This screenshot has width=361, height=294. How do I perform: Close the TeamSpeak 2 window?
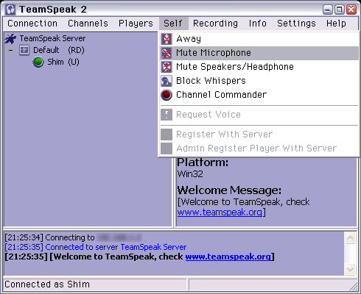click(x=351, y=10)
